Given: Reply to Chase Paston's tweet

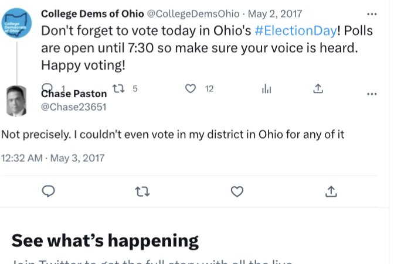Looking at the screenshot, I should coord(49,191).
